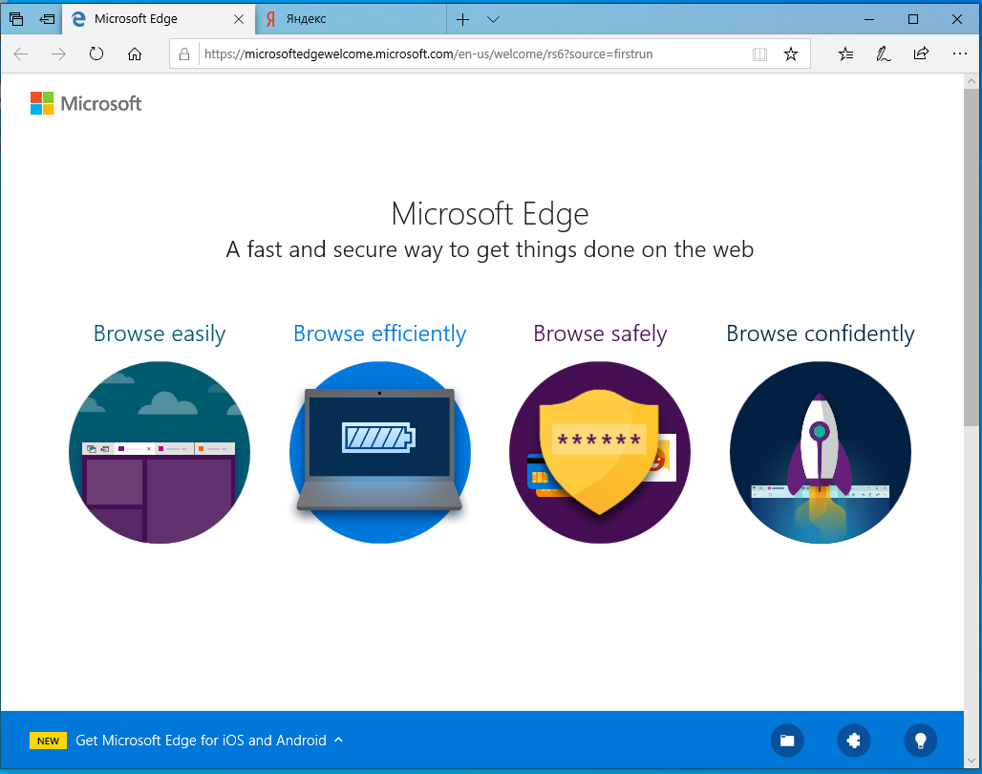View the site security lock info
This screenshot has height=774, width=982.
click(x=184, y=54)
